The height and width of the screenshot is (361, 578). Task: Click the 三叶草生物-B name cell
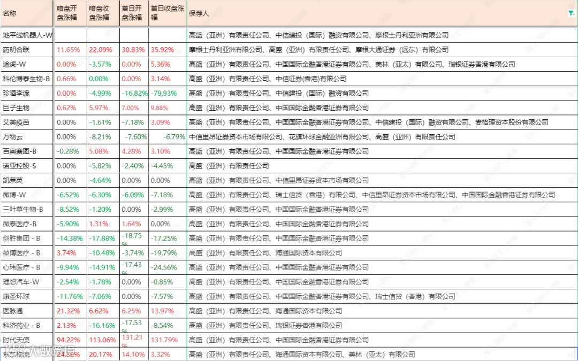click(27, 210)
